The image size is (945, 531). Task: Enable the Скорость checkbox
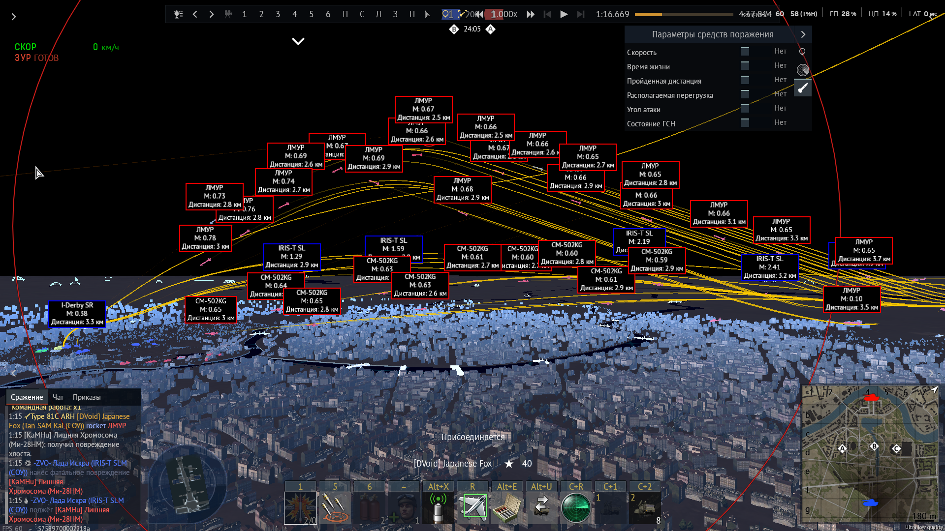click(x=745, y=52)
